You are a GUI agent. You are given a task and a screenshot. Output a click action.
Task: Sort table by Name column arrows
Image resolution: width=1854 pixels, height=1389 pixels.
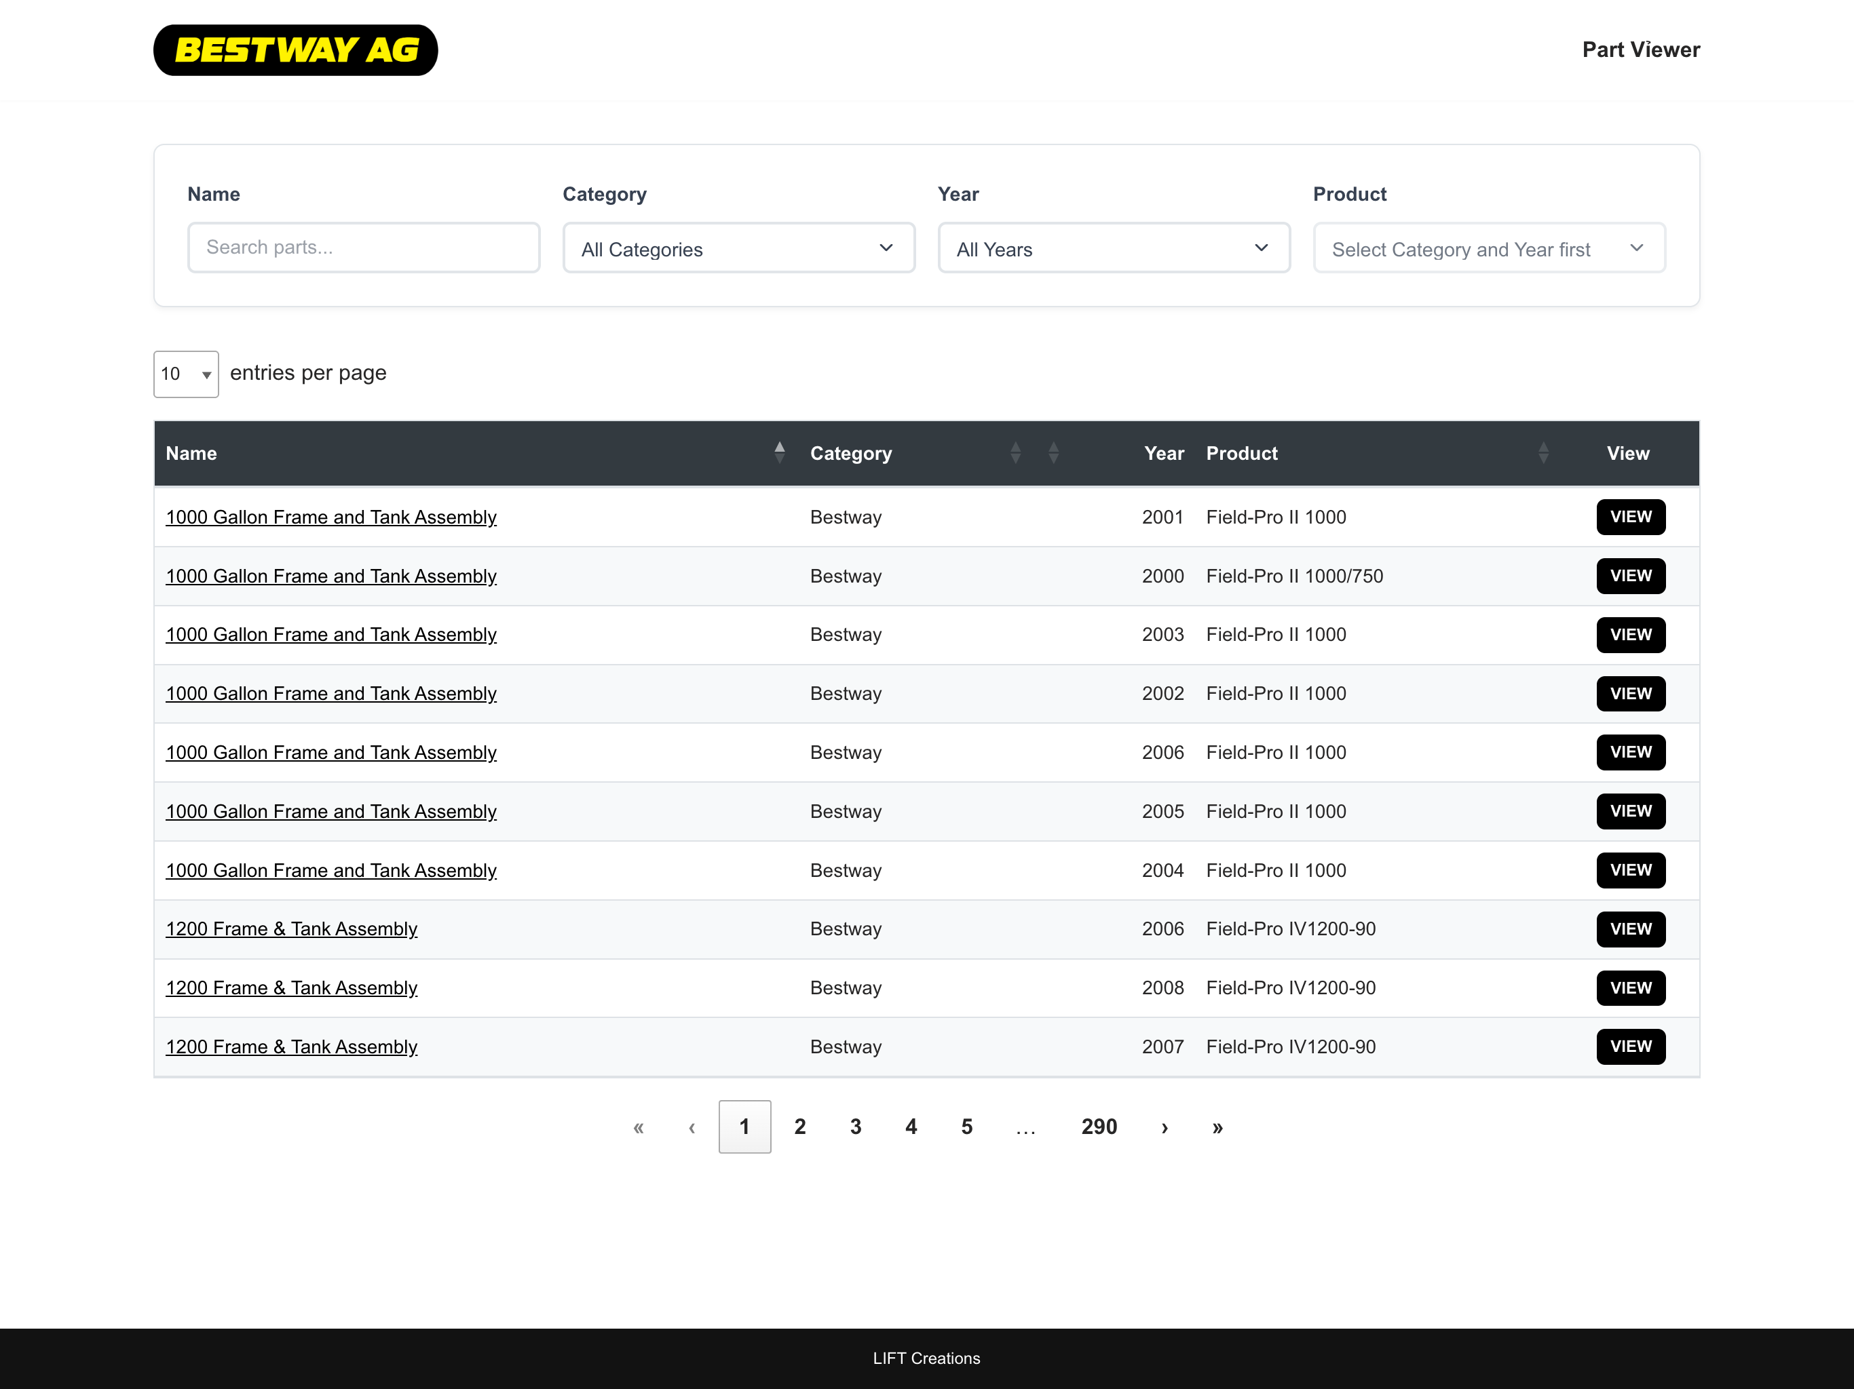780,453
